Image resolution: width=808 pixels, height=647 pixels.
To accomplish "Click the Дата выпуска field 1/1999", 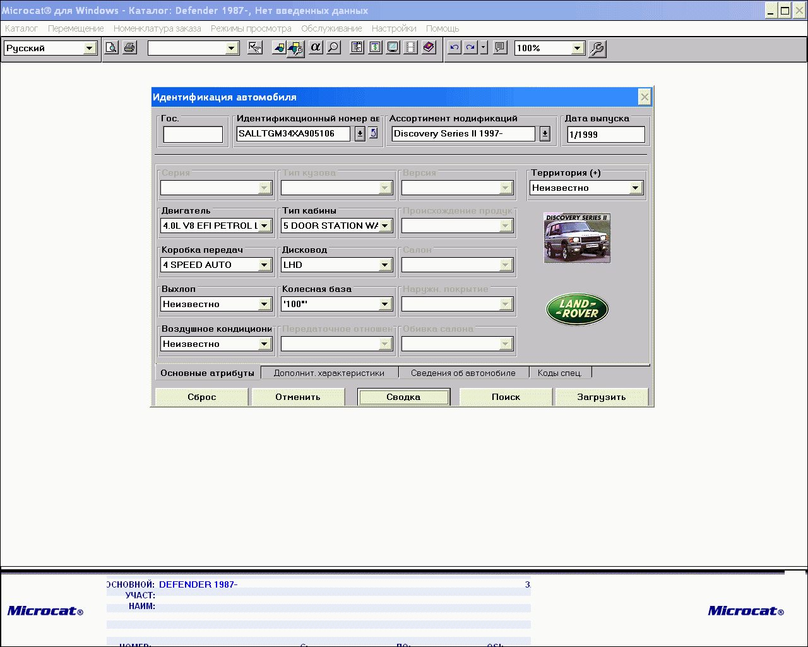I will 606,134.
